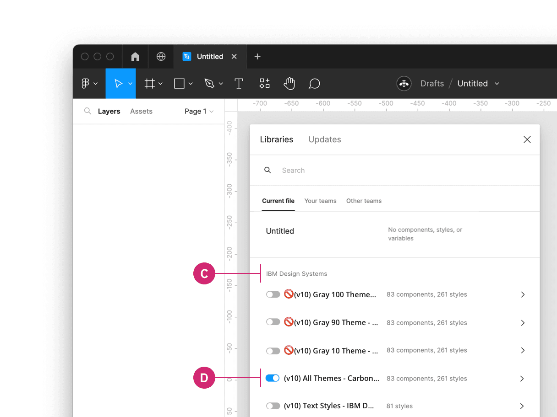Activate the Hand tool
The height and width of the screenshot is (417, 557).
(289, 83)
